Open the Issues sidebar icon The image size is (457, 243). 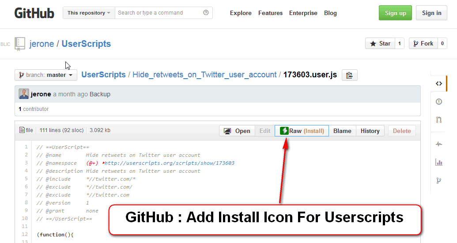[x=438, y=102]
